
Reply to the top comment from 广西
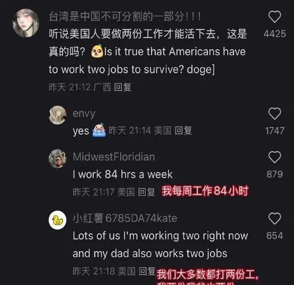(x=123, y=87)
